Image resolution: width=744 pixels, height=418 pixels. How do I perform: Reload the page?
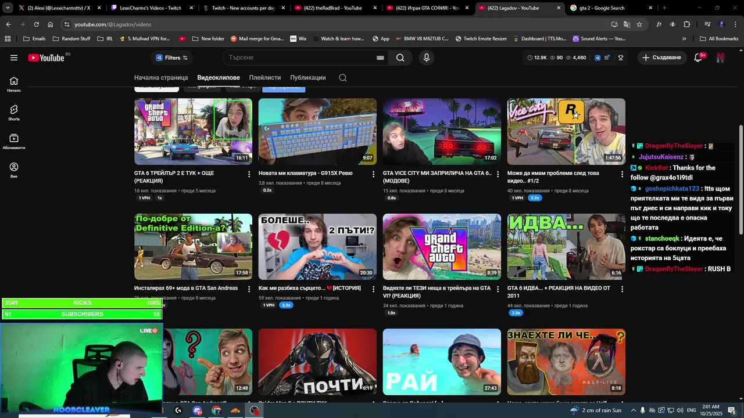36,24
